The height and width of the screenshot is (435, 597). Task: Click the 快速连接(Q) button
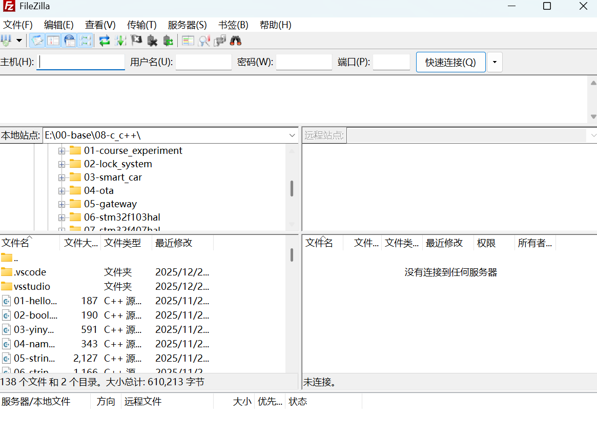[450, 62]
